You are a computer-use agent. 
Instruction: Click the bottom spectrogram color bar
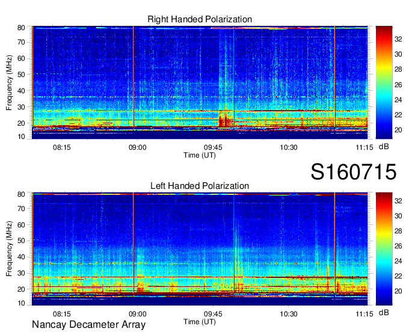(384, 249)
